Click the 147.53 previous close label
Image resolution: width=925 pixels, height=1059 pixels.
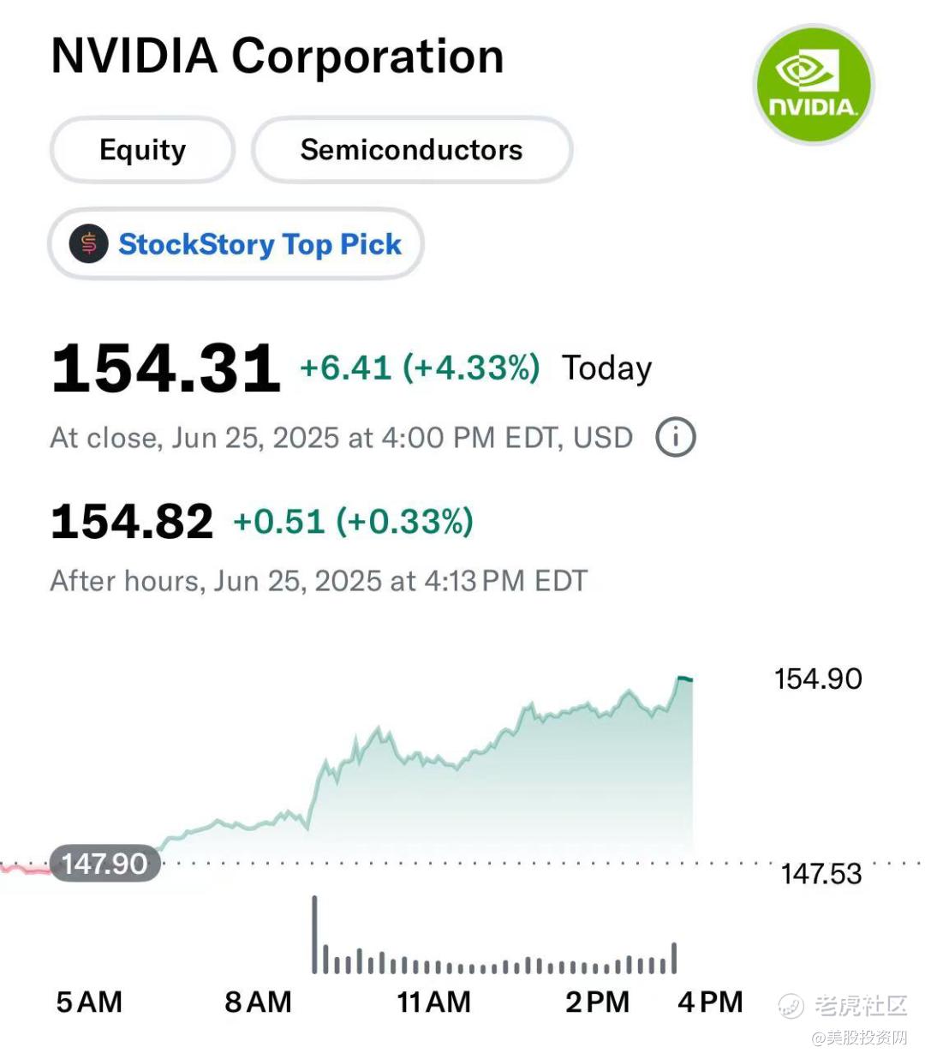pos(821,874)
